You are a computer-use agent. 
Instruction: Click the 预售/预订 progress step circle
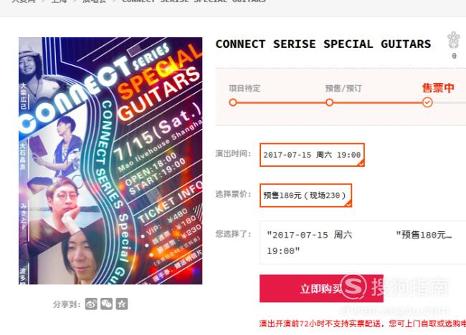[x=329, y=102]
